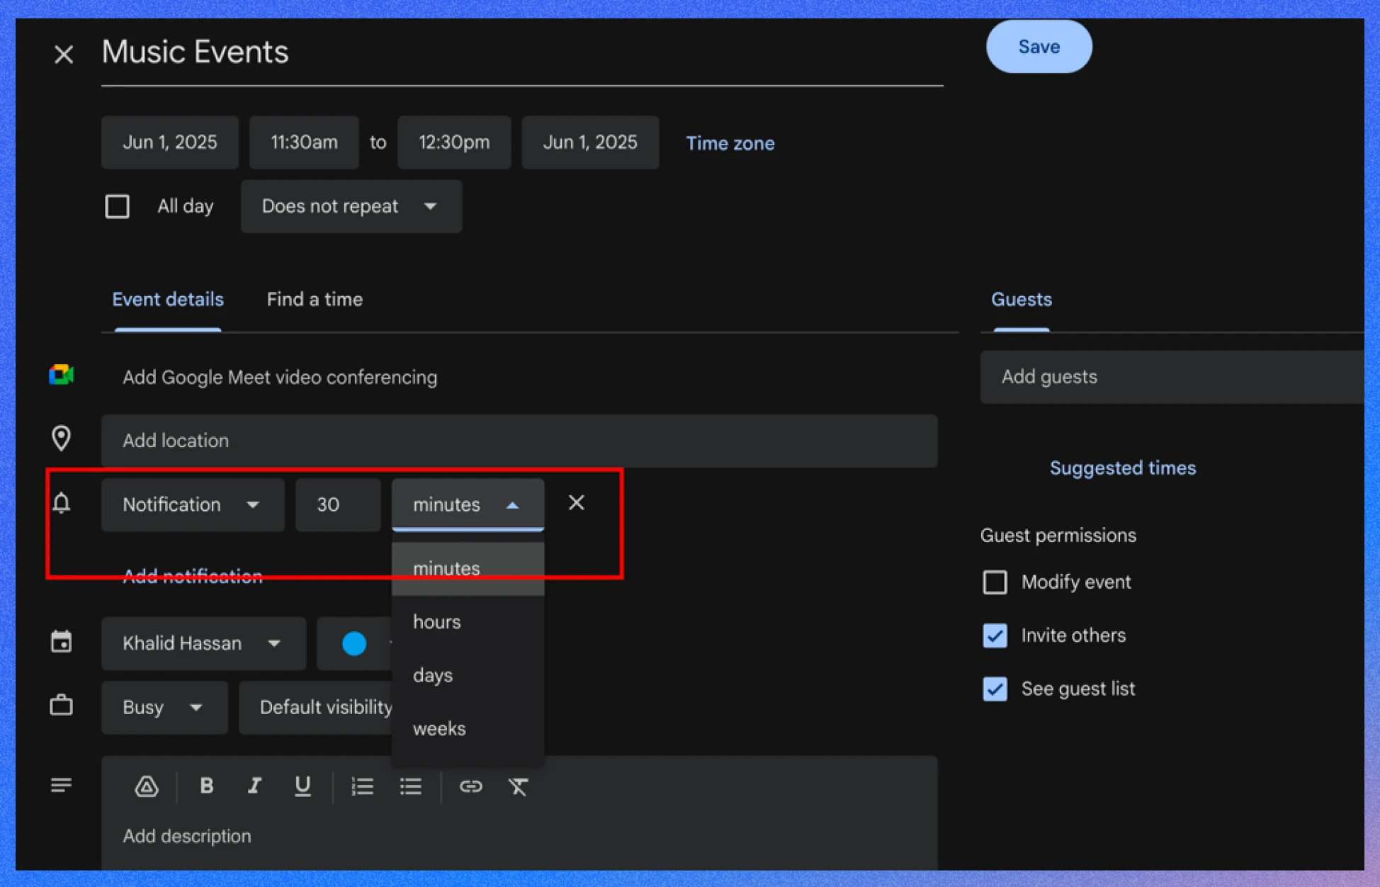Open the blue event color picker

pos(355,643)
